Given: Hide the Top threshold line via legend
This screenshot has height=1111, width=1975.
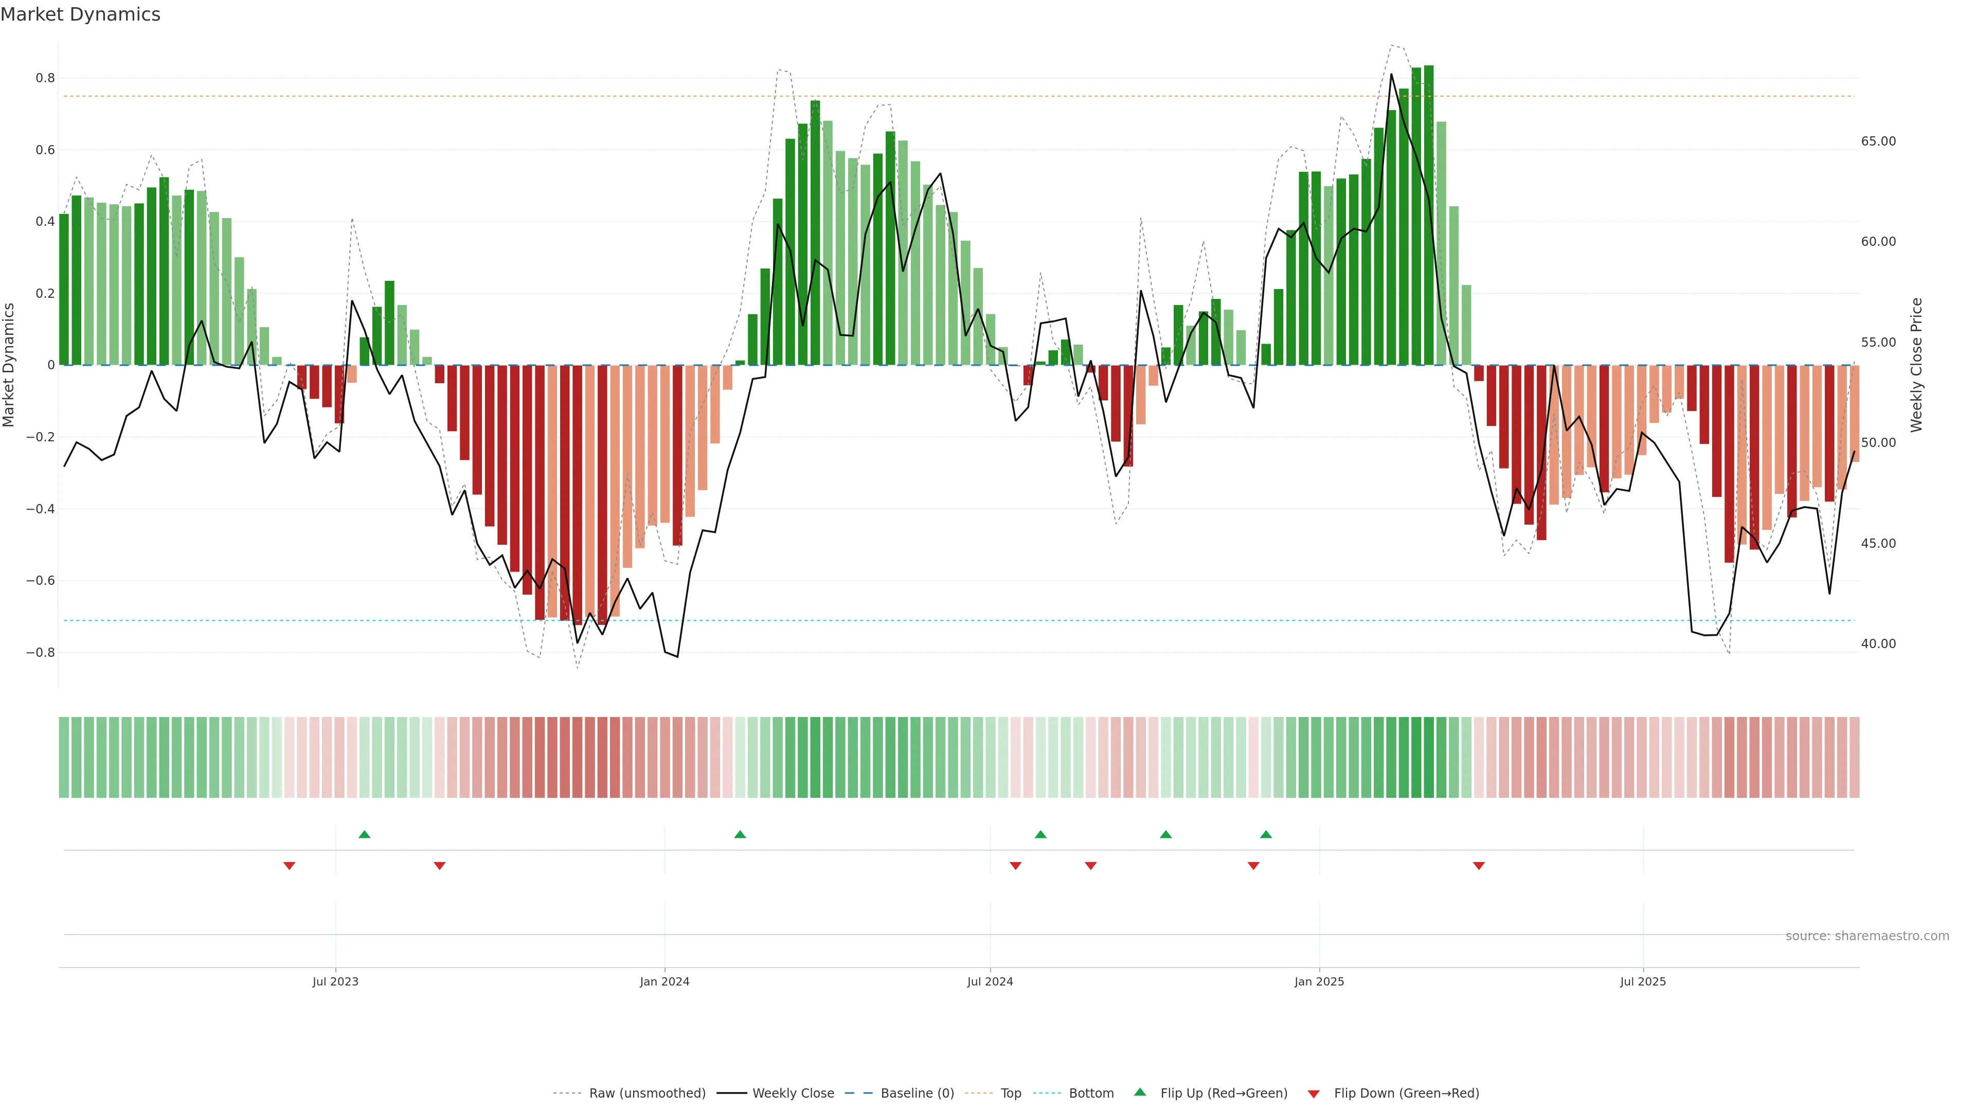Looking at the screenshot, I should coord(1011,1094).
